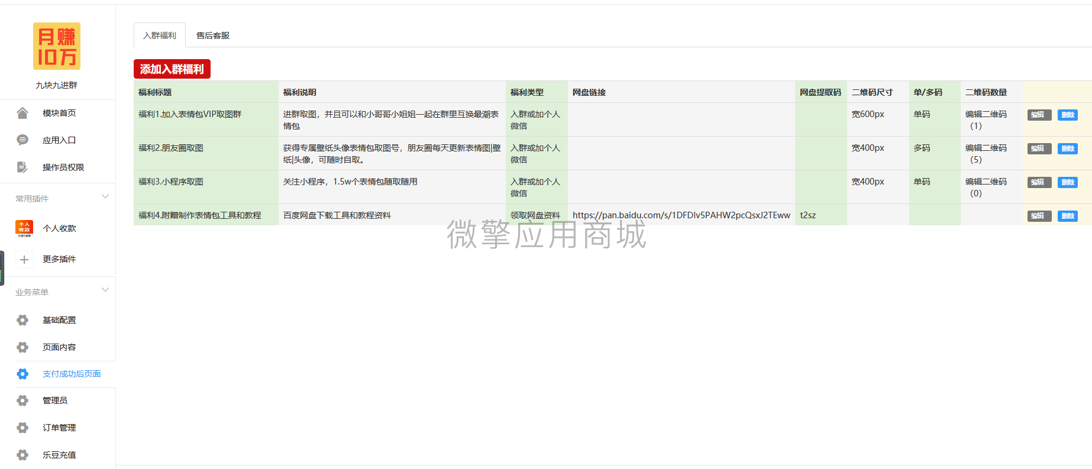Click the red 添加入群福利 button
This screenshot has width=1092, height=469.
click(172, 69)
